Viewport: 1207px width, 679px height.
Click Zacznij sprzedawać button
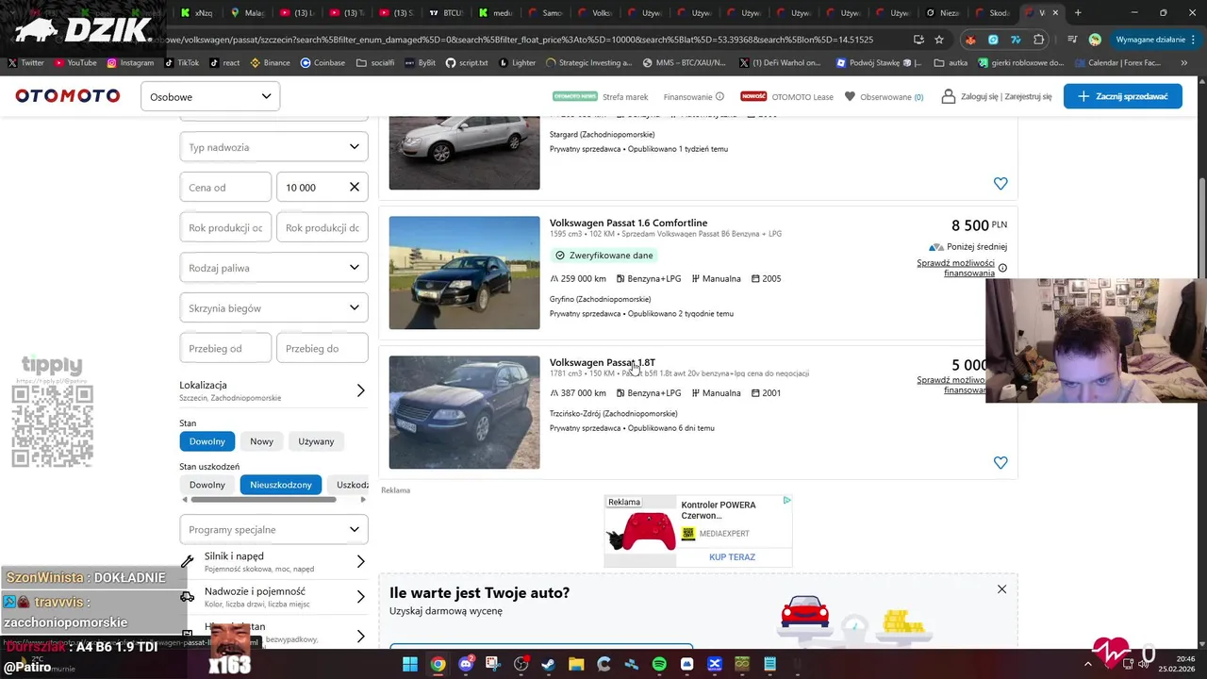click(x=1122, y=96)
